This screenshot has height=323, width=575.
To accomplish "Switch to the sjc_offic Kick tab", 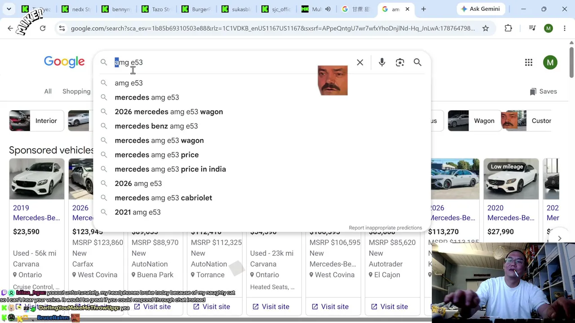I will click(275, 9).
